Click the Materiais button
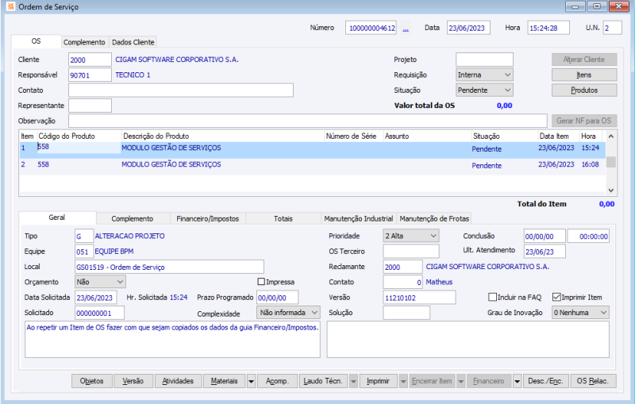The width and height of the screenshot is (635, 404). tap(225, 381)
